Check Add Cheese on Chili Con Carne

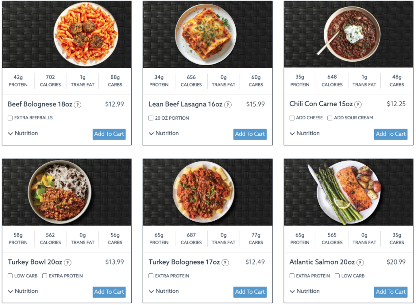pyautogui.click(x=291, y=118)
